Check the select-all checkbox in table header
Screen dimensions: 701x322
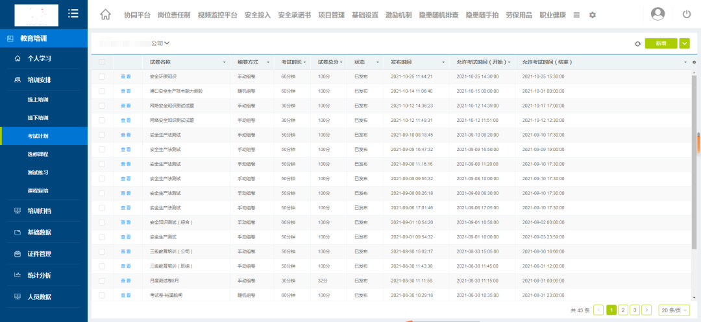click(x=102, y=62)
